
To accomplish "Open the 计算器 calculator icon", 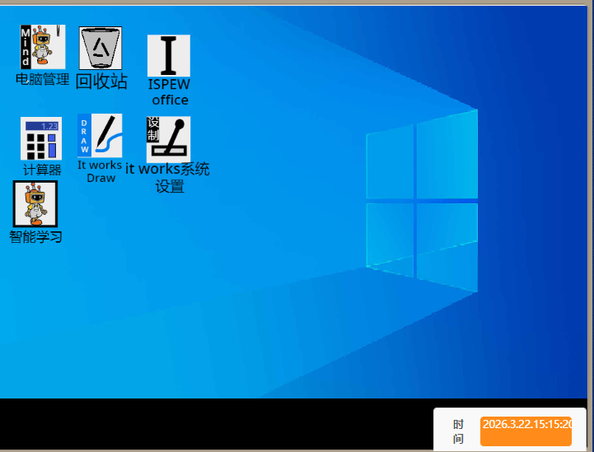I will coord(41,138).
